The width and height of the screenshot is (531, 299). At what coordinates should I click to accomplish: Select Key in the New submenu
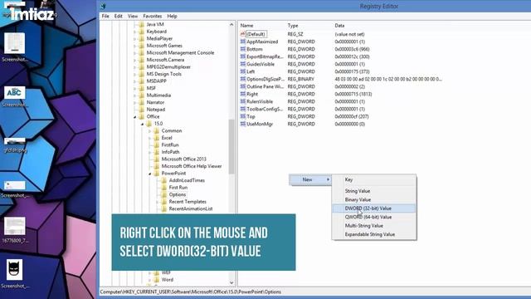[374, 179]
